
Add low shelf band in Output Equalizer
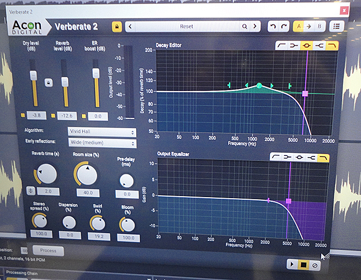(x=287, y=157)
